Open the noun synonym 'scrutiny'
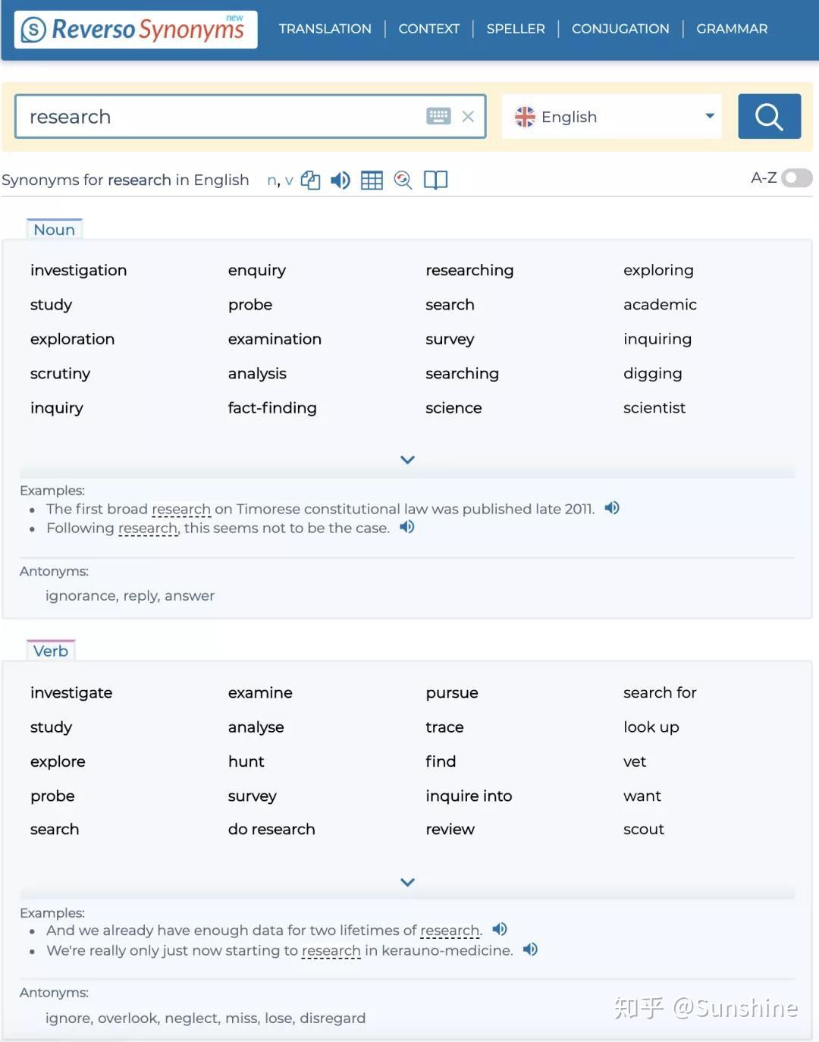 click(61, 373)
